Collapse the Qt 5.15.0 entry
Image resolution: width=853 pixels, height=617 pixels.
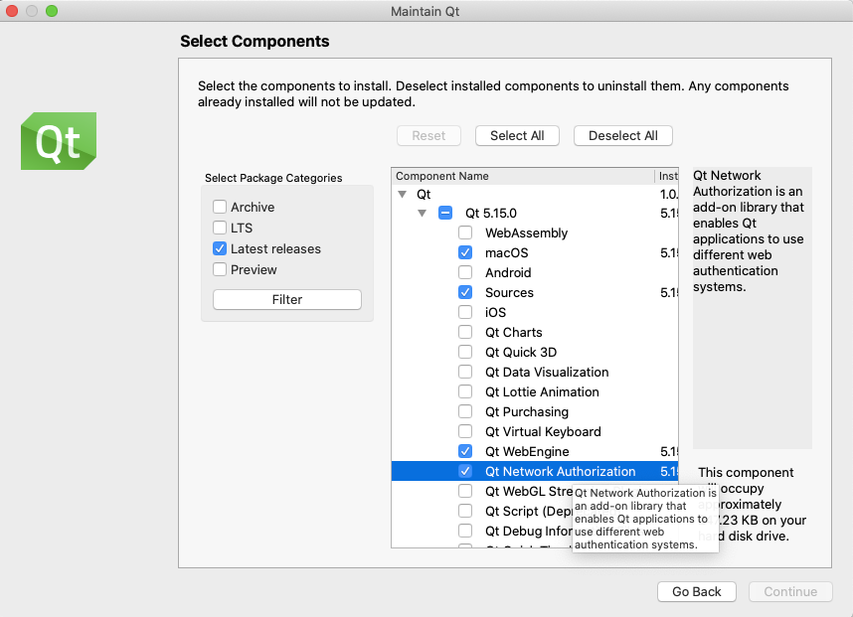click(422, 213)
